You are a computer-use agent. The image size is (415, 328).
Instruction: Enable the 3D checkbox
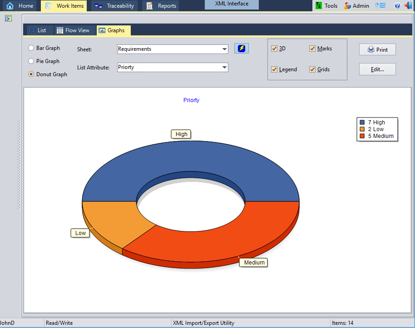click(x=274, y=48)
